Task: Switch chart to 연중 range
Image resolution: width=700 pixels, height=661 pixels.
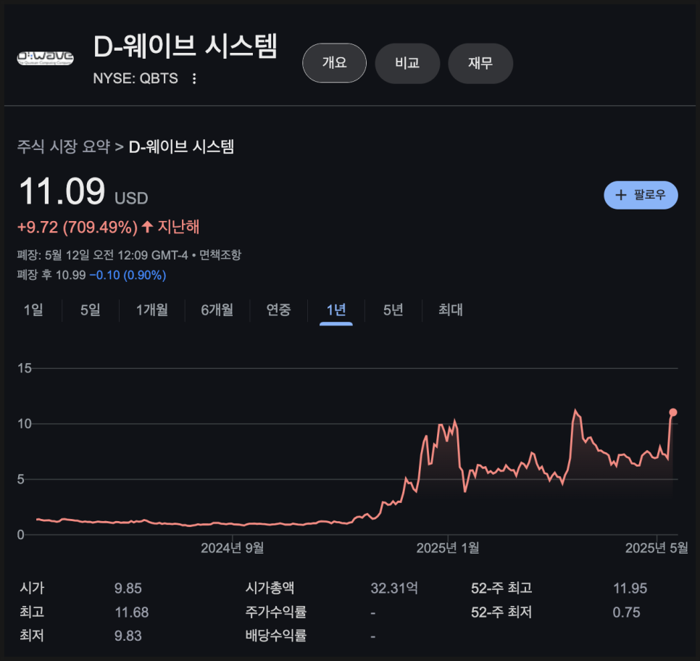Action: coord(278,309)
